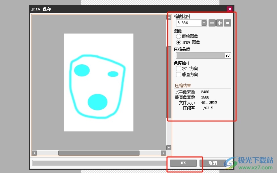Viewport: 277px width, 173px height.
Task: Click the 色度抽样 label
Action: click(182, 63)
